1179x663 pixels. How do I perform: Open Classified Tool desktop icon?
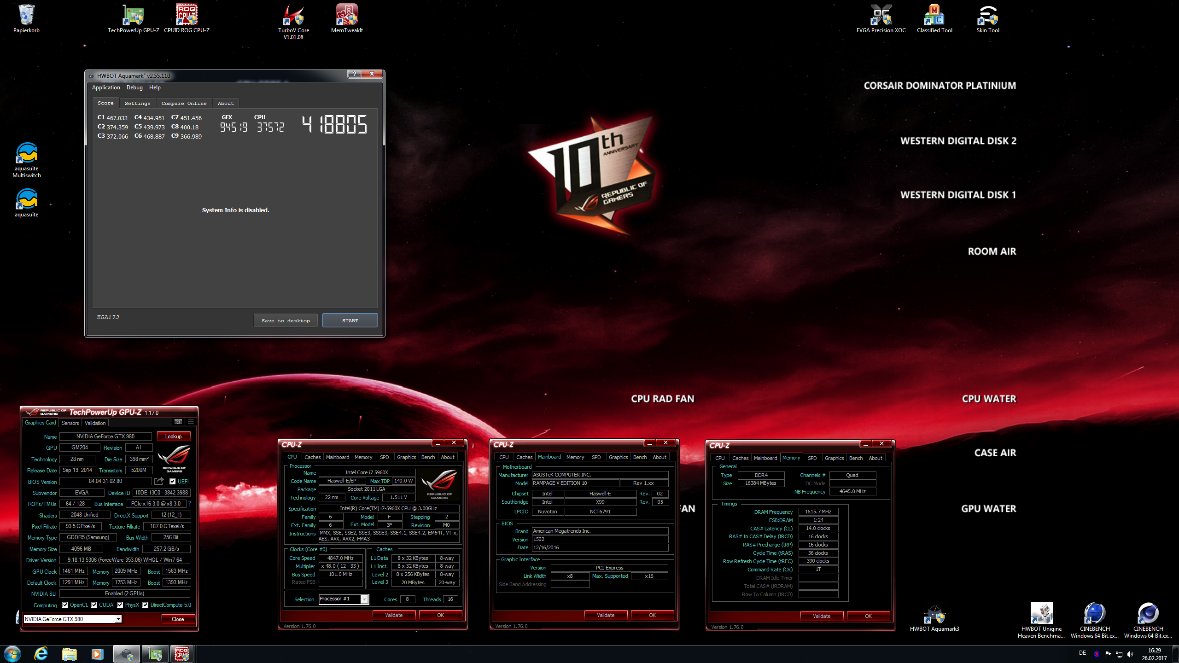[934, 18]
